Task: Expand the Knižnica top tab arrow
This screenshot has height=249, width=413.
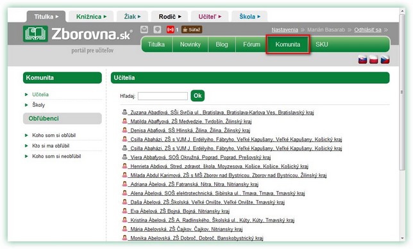Action: [105, 17]
